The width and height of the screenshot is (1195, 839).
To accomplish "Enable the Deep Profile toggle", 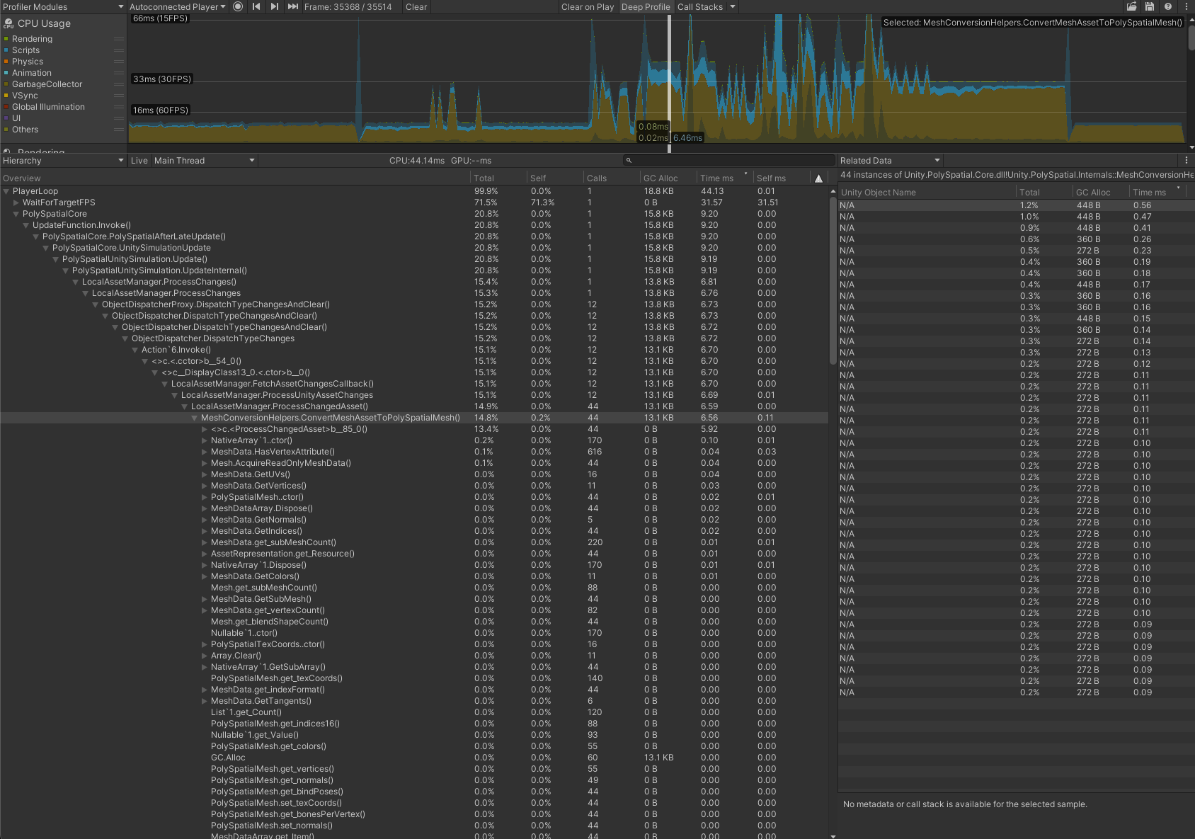I will [x=645, y=7].
